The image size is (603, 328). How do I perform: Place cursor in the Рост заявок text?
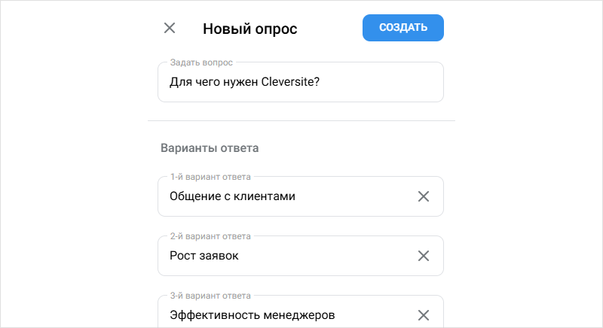[204, 256]
